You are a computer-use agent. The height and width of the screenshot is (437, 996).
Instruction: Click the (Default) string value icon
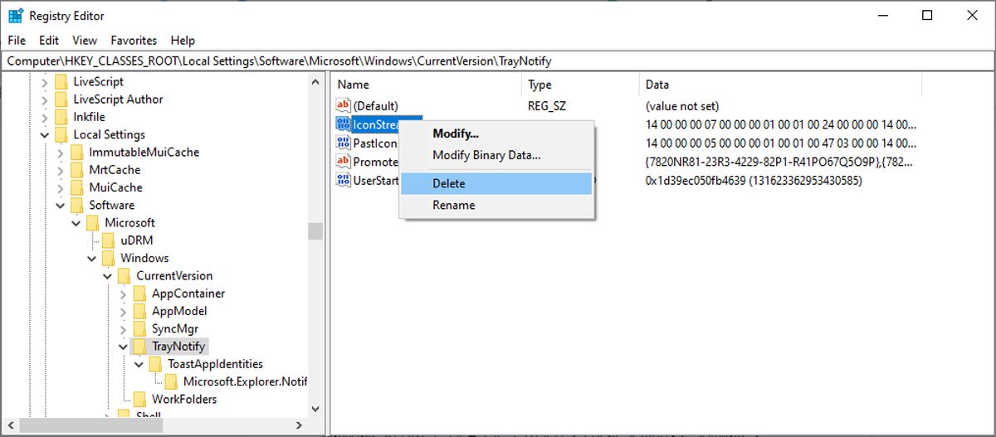point(344,106)
